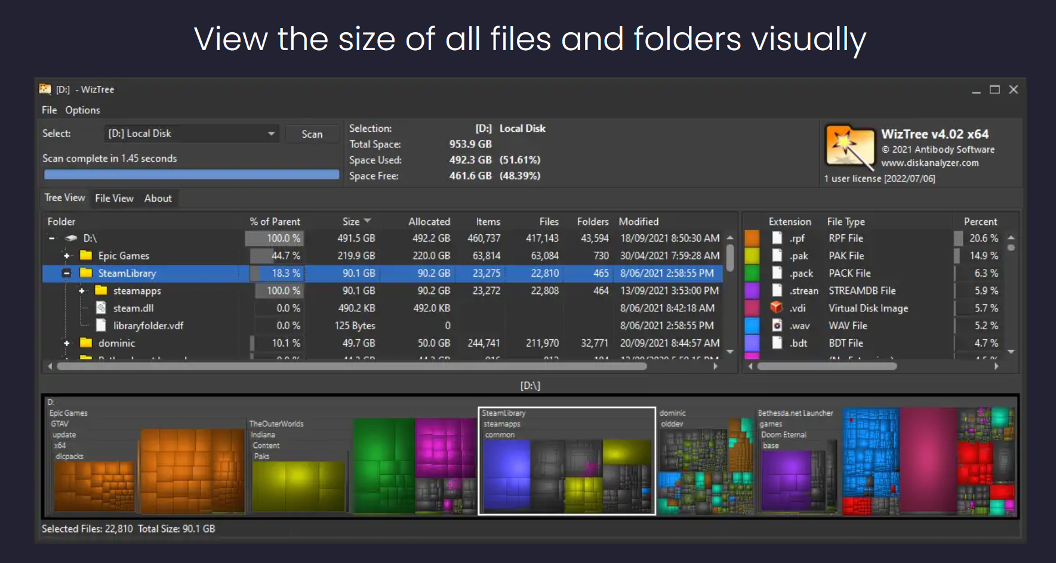Viewport: 1056px width, 563px height.
Task: Select the dominic tree row
Action: click(x=382, y=343)
